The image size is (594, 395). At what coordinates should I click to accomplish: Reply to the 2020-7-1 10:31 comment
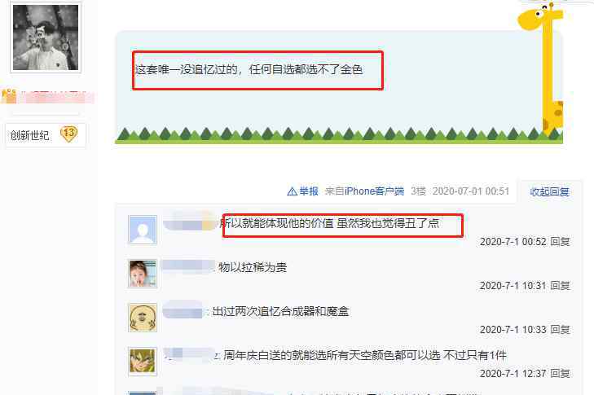pos(560,286)
